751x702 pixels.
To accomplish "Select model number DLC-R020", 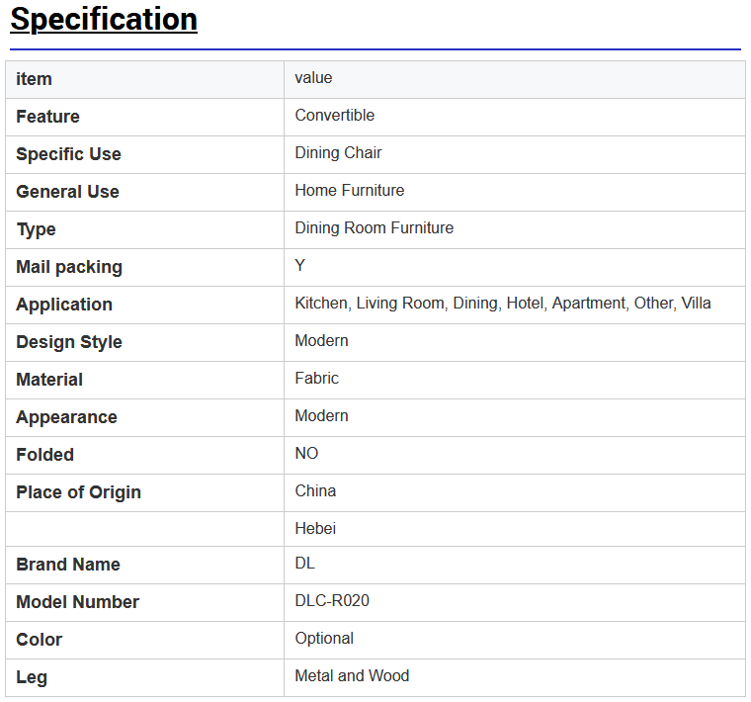I will (x=332, y=601).
